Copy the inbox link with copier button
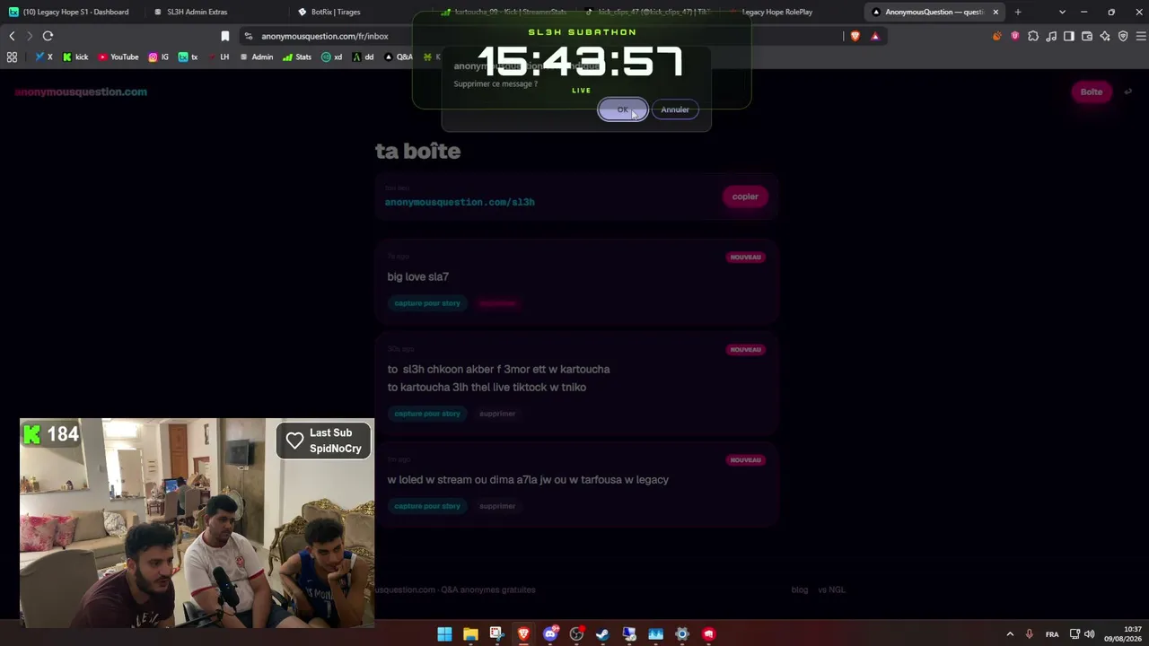The width and height of the screenshot is (1149, 646). 745,196
